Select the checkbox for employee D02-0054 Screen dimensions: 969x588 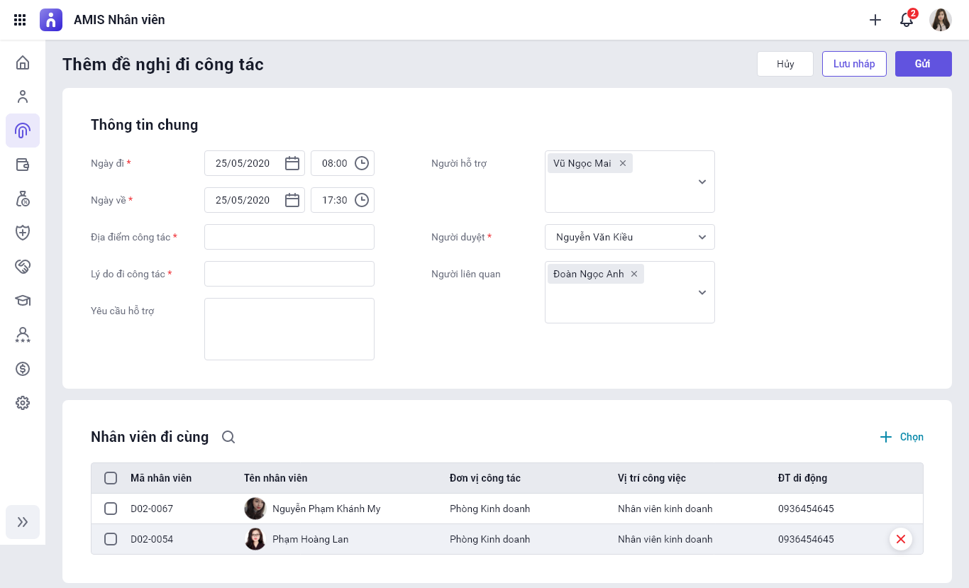click(x=111, y=539)
